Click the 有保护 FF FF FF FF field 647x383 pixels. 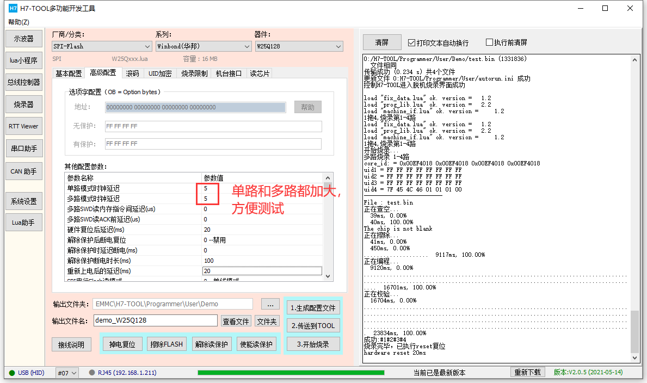coord(213,144)
